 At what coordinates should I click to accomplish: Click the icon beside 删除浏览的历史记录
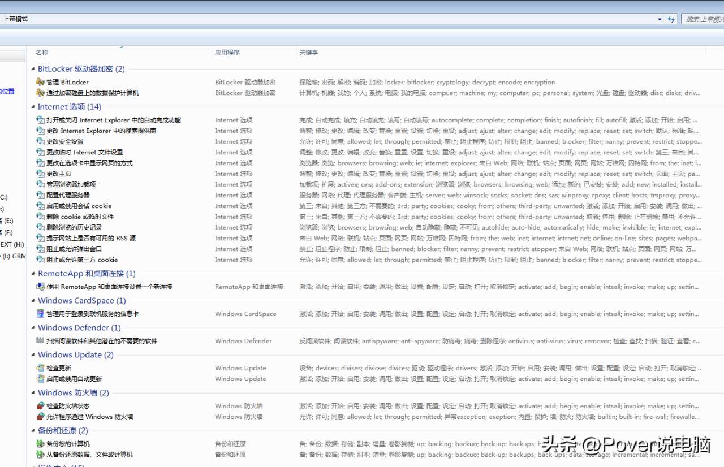tap(40, 227)
